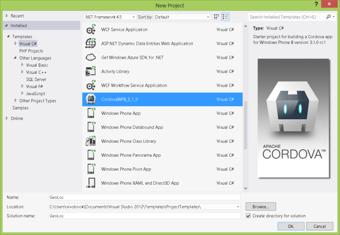Click the Windows Phone App icon
This screenshot has width=340, height=235.
(91, 113)
